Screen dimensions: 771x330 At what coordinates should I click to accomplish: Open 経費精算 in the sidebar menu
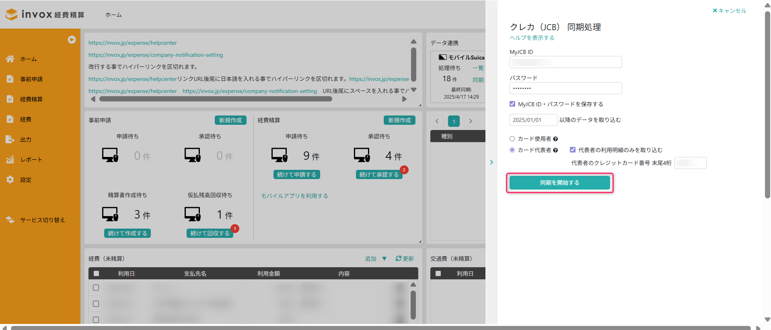tap(31, 99)
